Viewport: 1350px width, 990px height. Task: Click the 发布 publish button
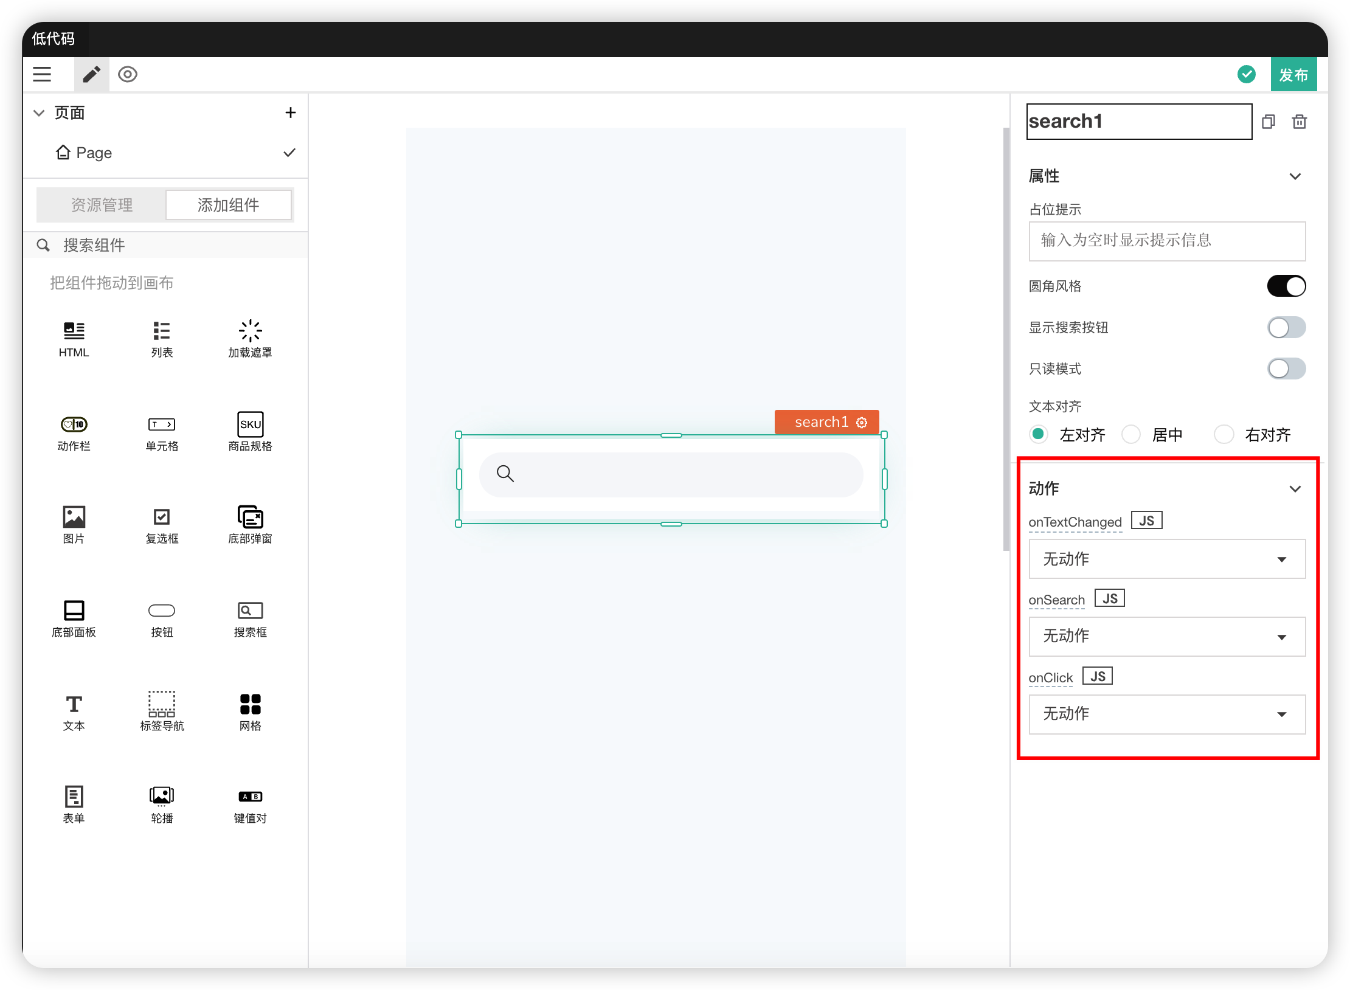[x=1293, y=75]
